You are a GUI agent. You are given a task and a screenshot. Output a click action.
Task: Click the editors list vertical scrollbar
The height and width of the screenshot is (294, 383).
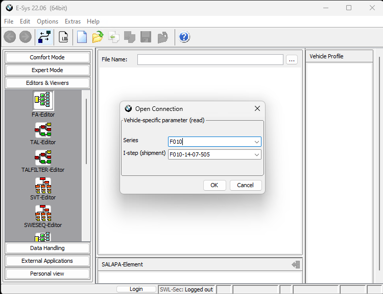[x=86, y=131]
